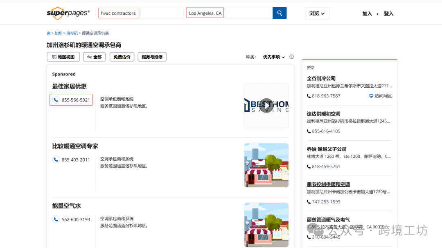Click the blue search magnifier icon
This screenshot has width=442, height=248.
point(280,13)
